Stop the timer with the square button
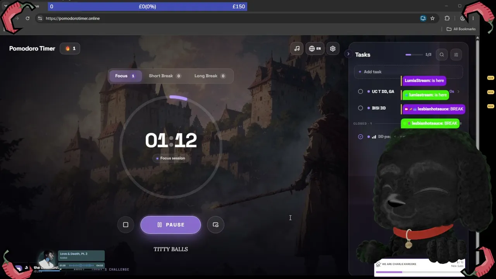The width and height of the screenshot is (496, 279). tap(126, 225)
